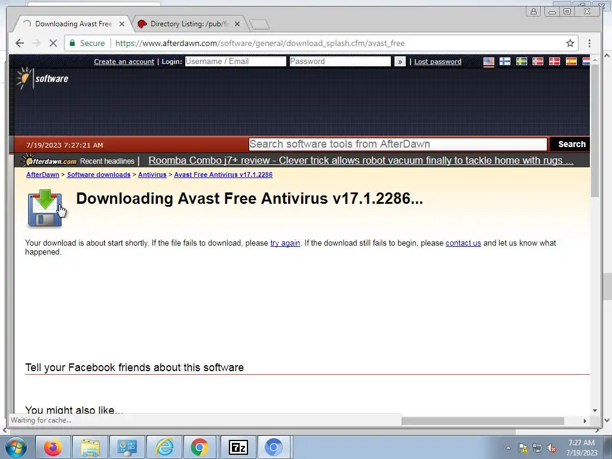The height and width of the screenshot is (459, 612).
Task: Open Avast Free Antivirus v17.1.2286 breadcrumb
Action: pyautogui.click(x=224, y=175)
